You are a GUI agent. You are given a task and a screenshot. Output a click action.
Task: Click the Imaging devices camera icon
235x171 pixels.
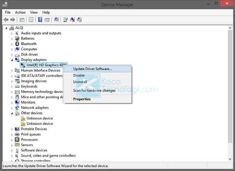coord(17,81)
